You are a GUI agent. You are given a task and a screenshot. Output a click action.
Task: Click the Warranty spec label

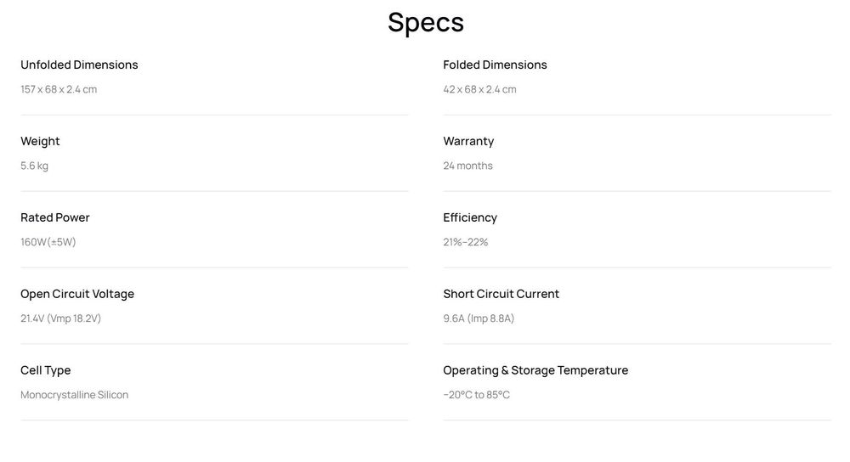pyautogui.click(x=468, y=141)
